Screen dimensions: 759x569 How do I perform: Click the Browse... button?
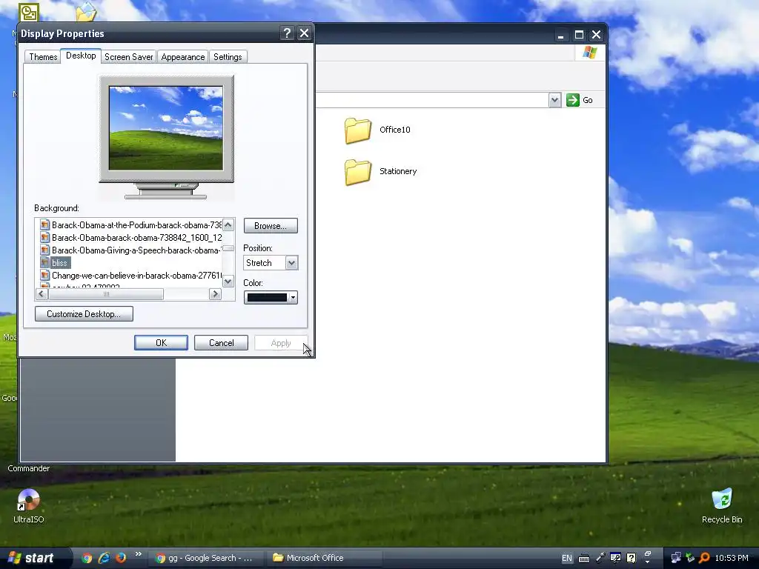(271, 226)
